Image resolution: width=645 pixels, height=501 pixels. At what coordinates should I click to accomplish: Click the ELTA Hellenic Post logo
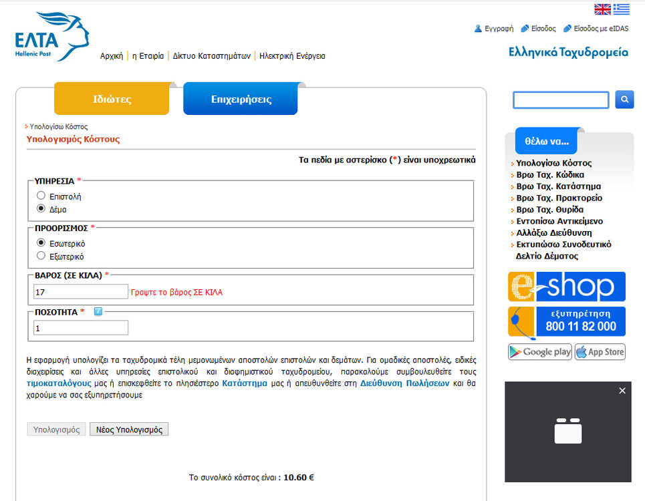tap(52, 37)
